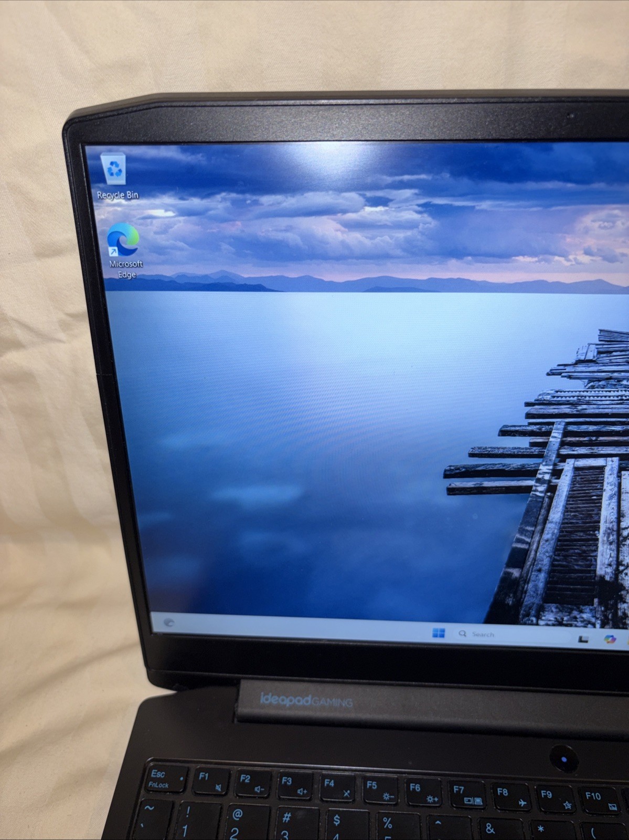Open the Recycle Bin desktop icon

click(116, 176)
